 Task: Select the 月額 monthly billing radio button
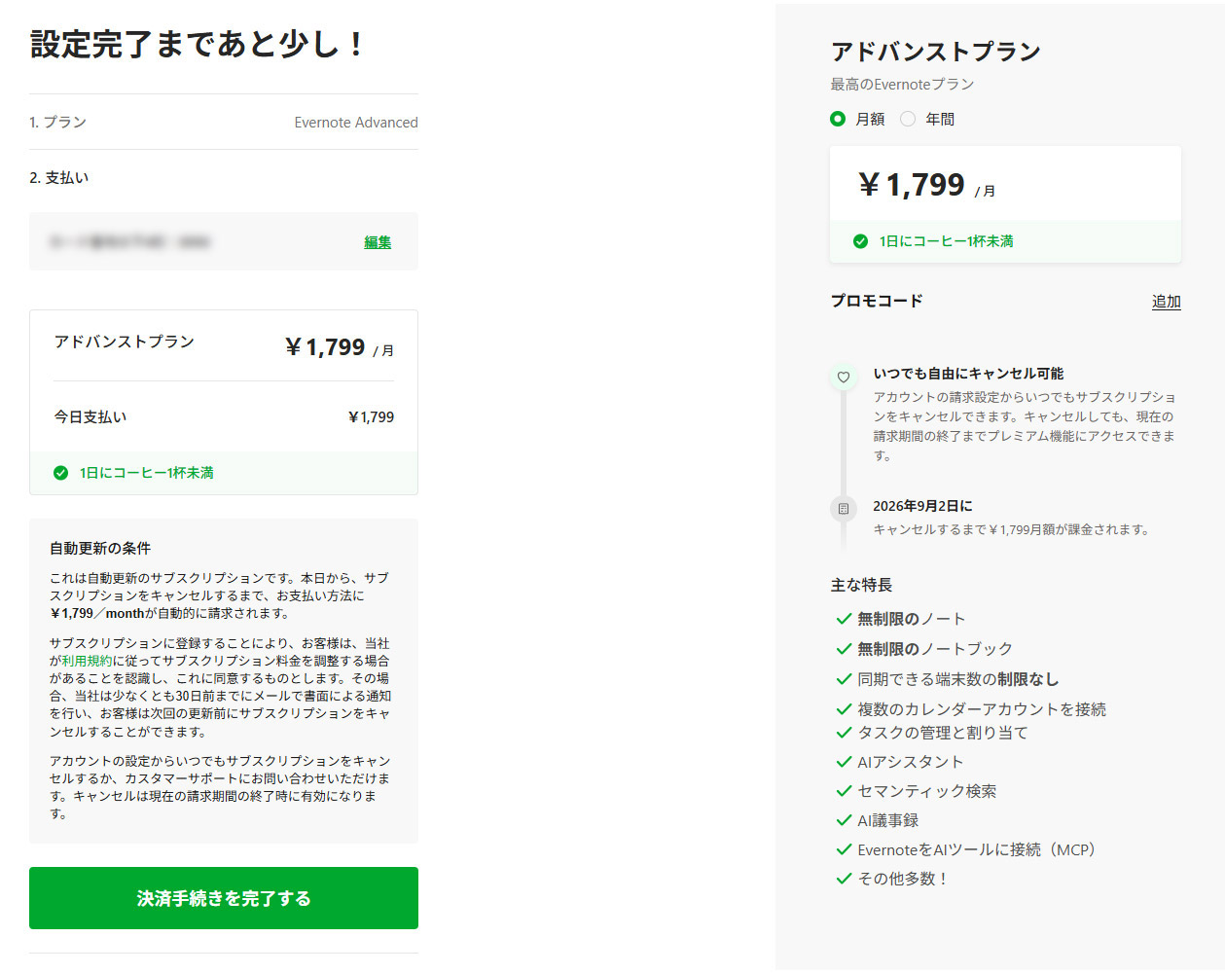click(838, 119)
